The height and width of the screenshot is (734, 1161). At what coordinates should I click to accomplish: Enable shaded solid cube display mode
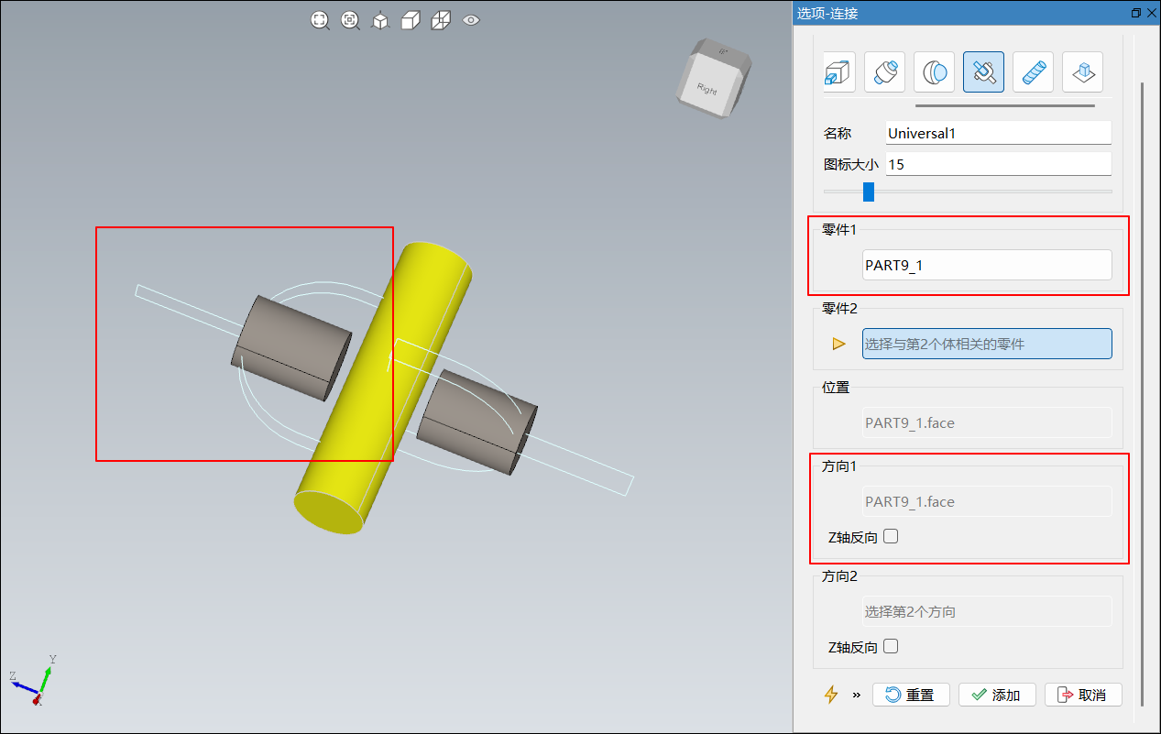(411, 20)
